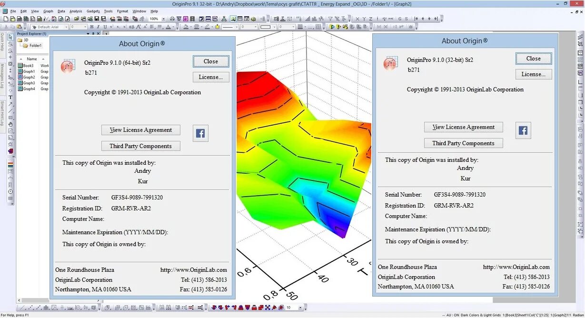Image resolution: width=585 pixels, height=318 pixels.
Task: Click the Facebook icon in 64-bit About dialog
Action: click(x=200, y=134)
